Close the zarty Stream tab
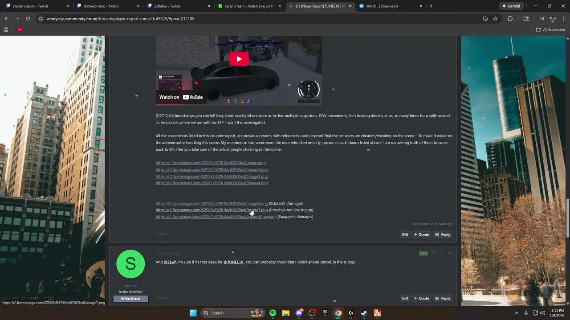Image resolution: width=570 pixels, height=320 pixels. (279, 6)
